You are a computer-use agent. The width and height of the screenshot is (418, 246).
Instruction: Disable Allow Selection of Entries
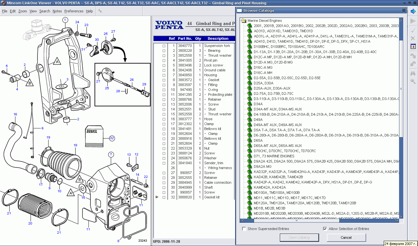(x=325, y=229)
